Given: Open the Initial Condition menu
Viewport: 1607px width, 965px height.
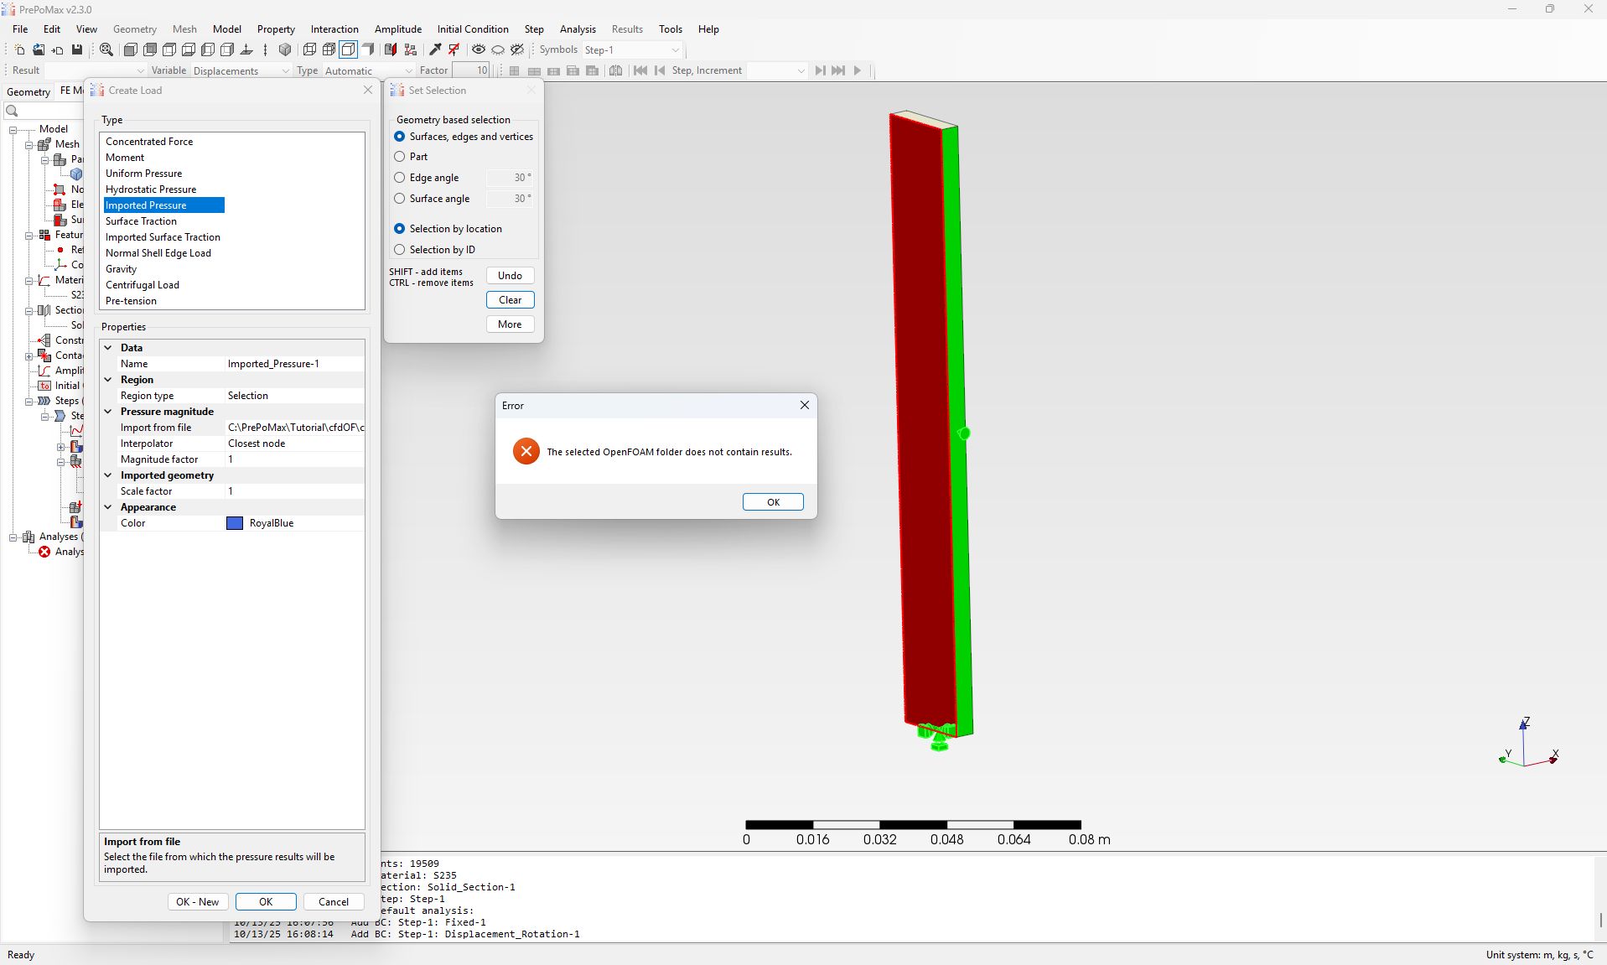Looking at the screenshot, I should 473,29.
